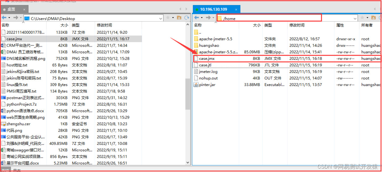
Task: Click local pane vertical scrollbar thumb
Action: [188, 94]
